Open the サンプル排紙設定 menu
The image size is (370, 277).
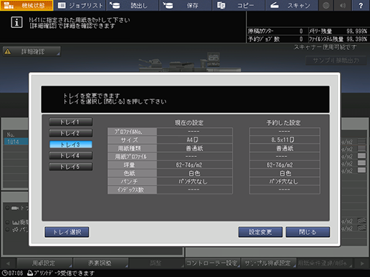268,263
